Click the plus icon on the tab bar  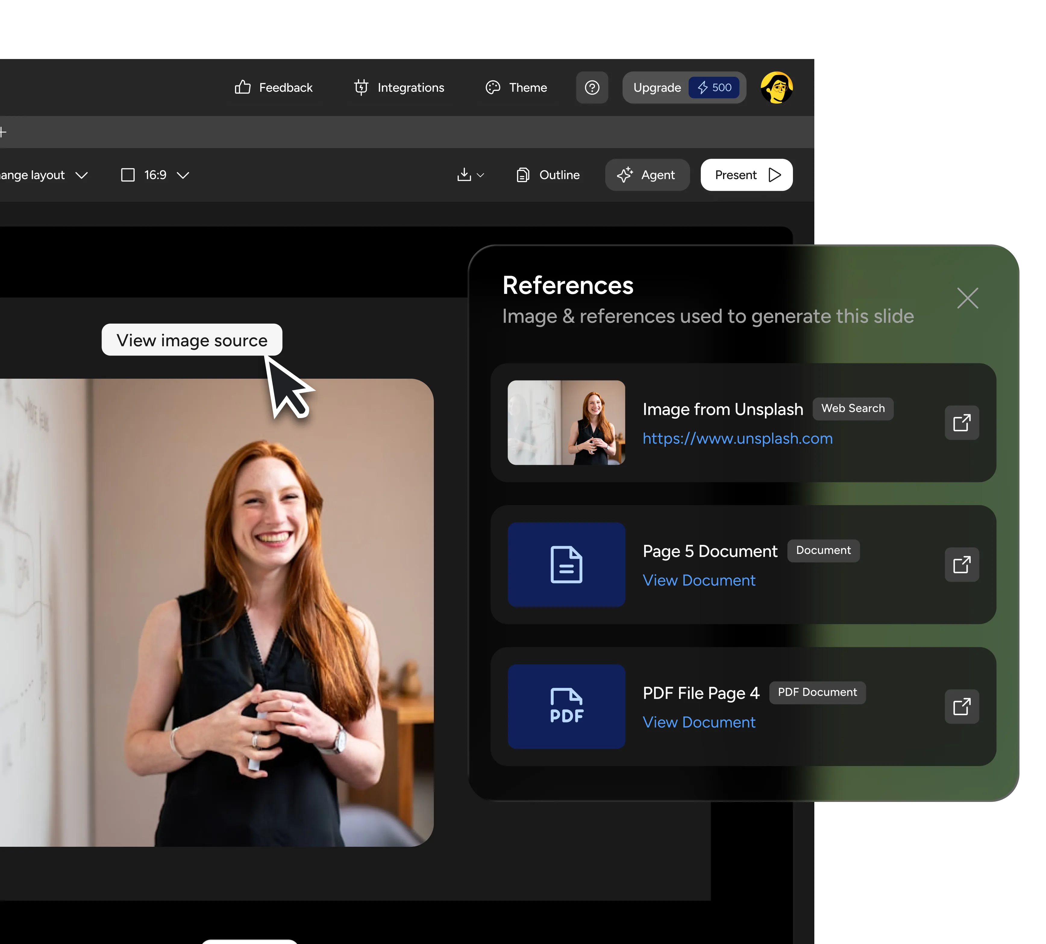(3, 132)
